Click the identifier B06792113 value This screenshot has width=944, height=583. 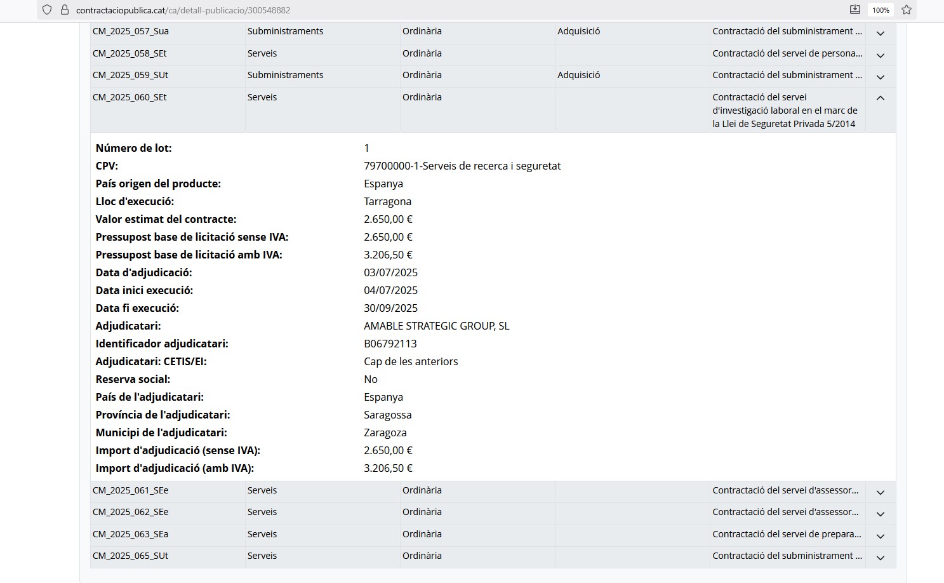tap(390, 344)
